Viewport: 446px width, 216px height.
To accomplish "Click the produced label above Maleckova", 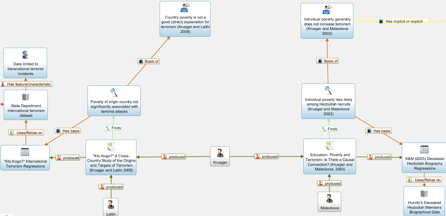I will tap(330, 183).
